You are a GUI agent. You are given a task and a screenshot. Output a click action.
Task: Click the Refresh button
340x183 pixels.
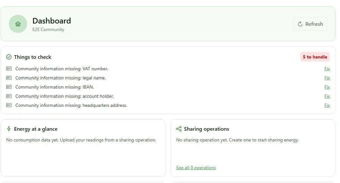(310, 24)
